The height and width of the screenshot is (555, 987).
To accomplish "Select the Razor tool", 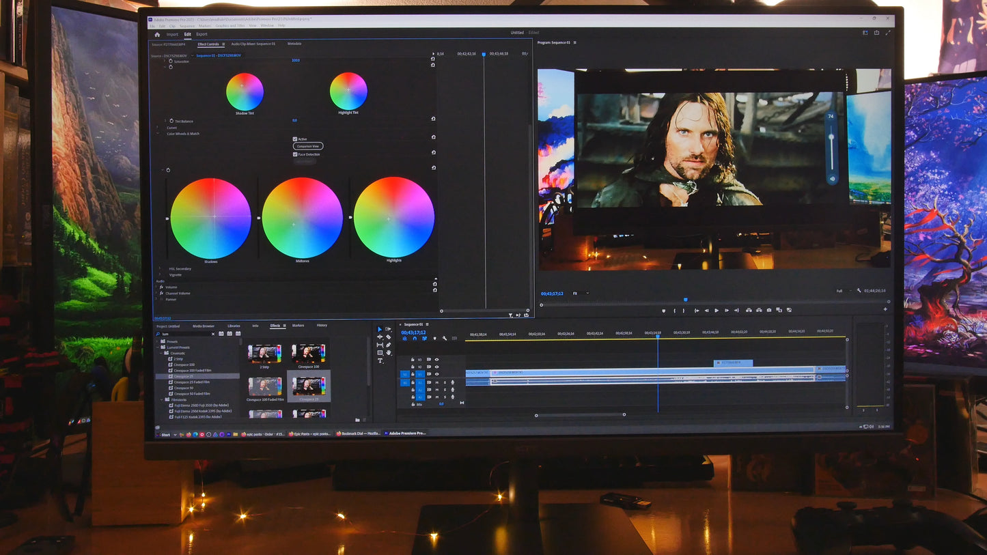I will [389, 337].
